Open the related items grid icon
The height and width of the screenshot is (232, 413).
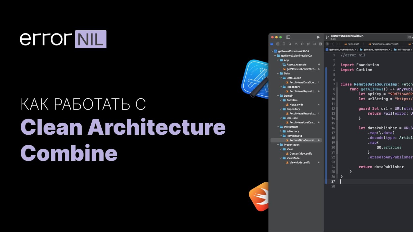[x=327, y=44]
